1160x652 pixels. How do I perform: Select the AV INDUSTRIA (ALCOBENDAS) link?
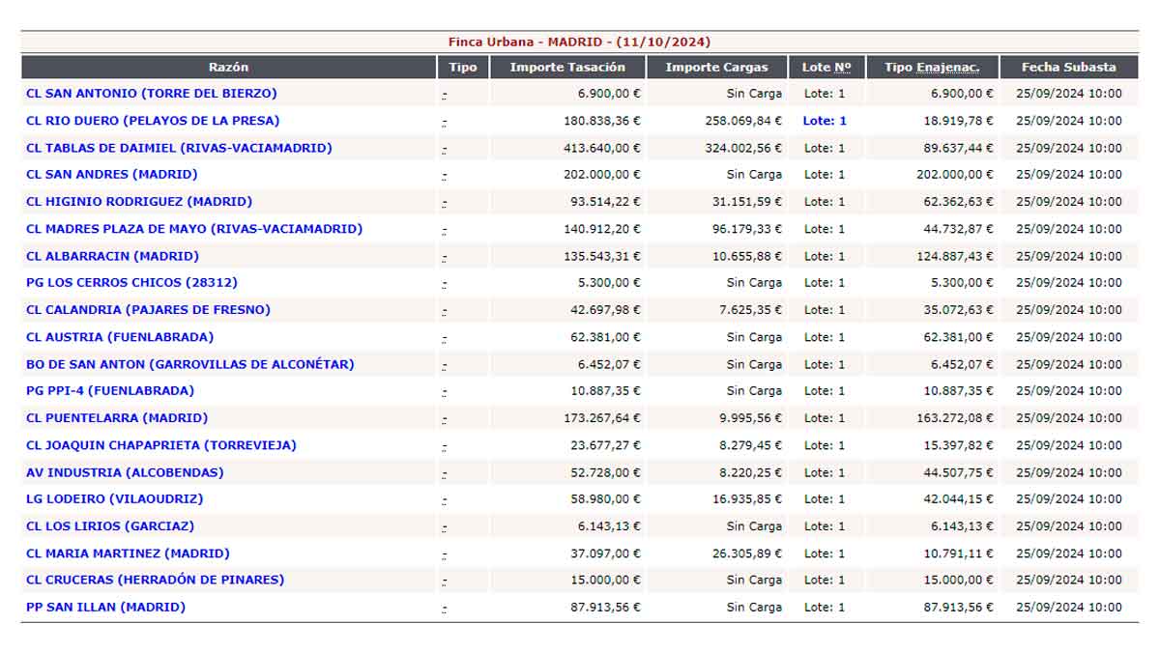pos(125,472)
